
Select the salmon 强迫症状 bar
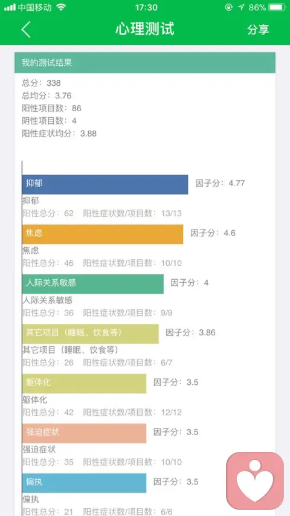(x=84, y=433)
